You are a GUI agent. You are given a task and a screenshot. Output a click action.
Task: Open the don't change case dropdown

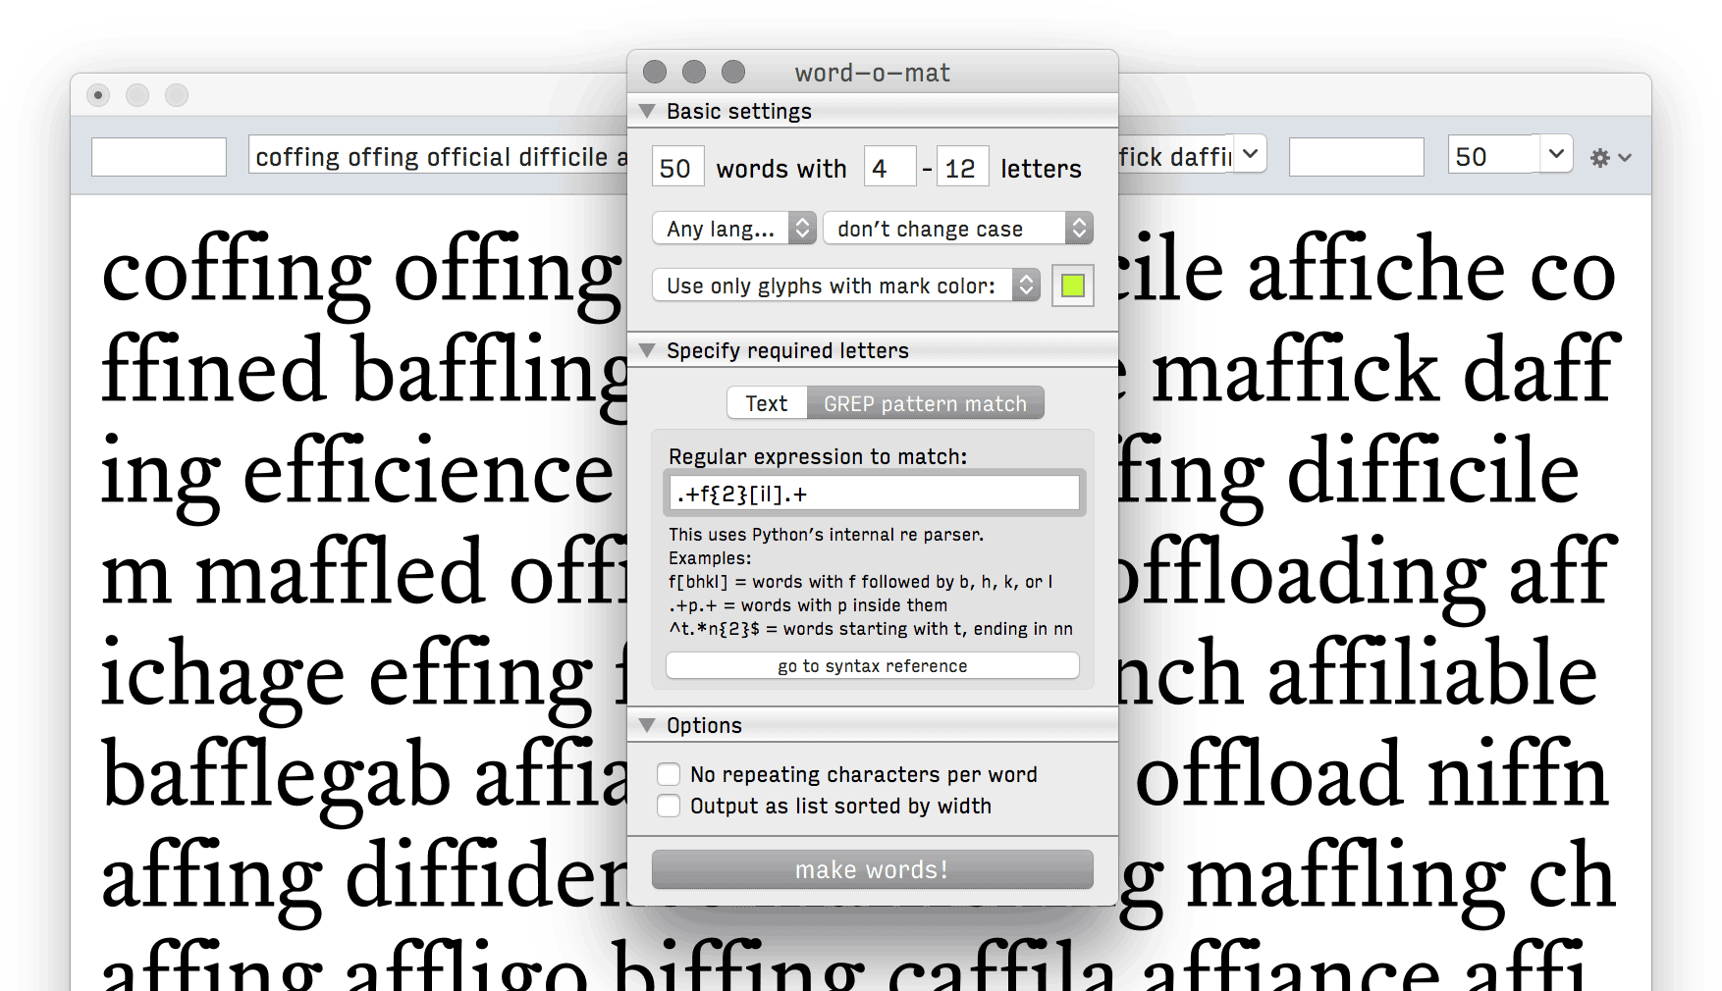pyautogui.click(x=958, y=229)
